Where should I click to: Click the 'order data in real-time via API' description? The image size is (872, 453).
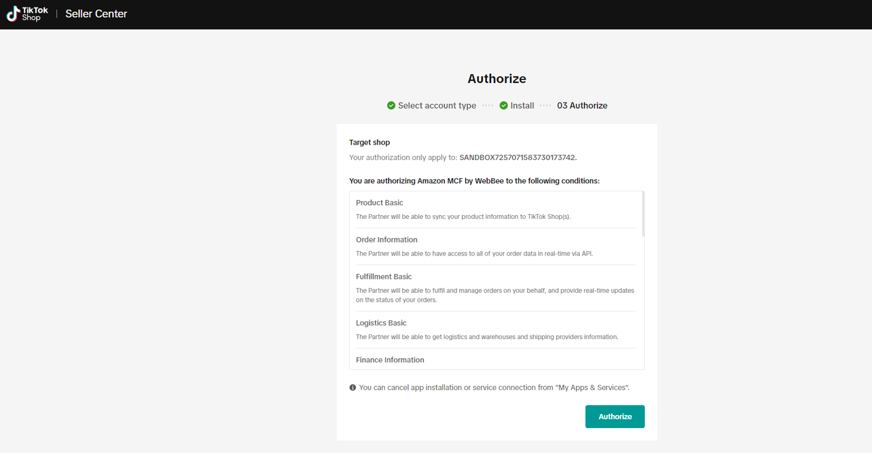tap(475, 254)
